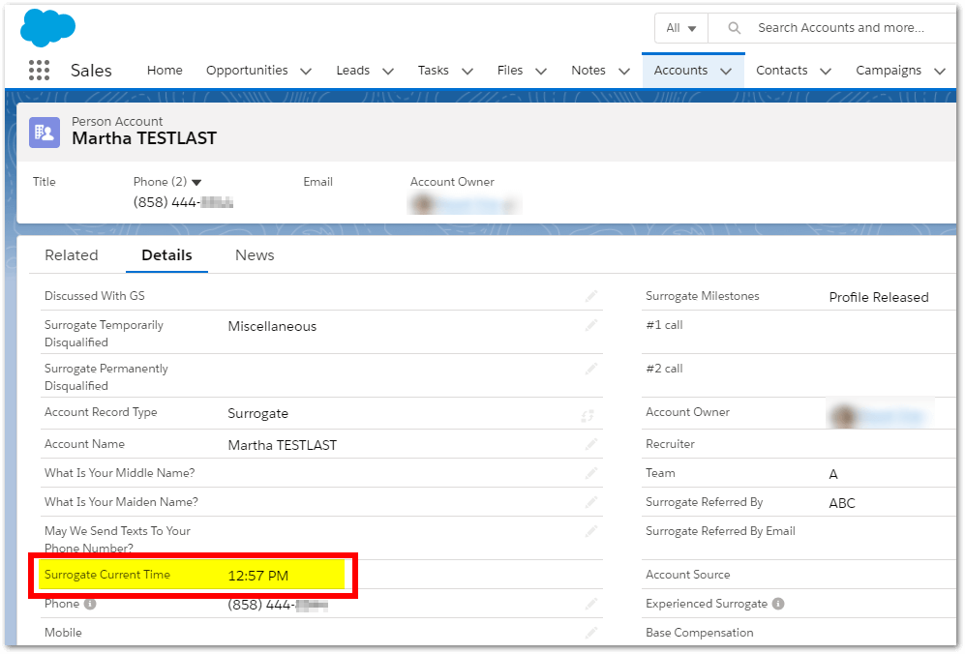Edit the Discussed With GS field pencil

click(590, 296)
